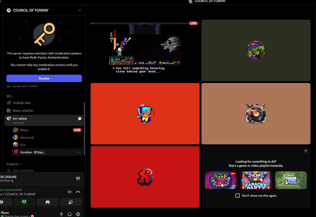
Task: Start the Chess in the Park activity
Action: tap(291, 180)
